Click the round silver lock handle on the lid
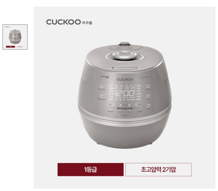The image size is (218, 191). [x=125, y=55]
